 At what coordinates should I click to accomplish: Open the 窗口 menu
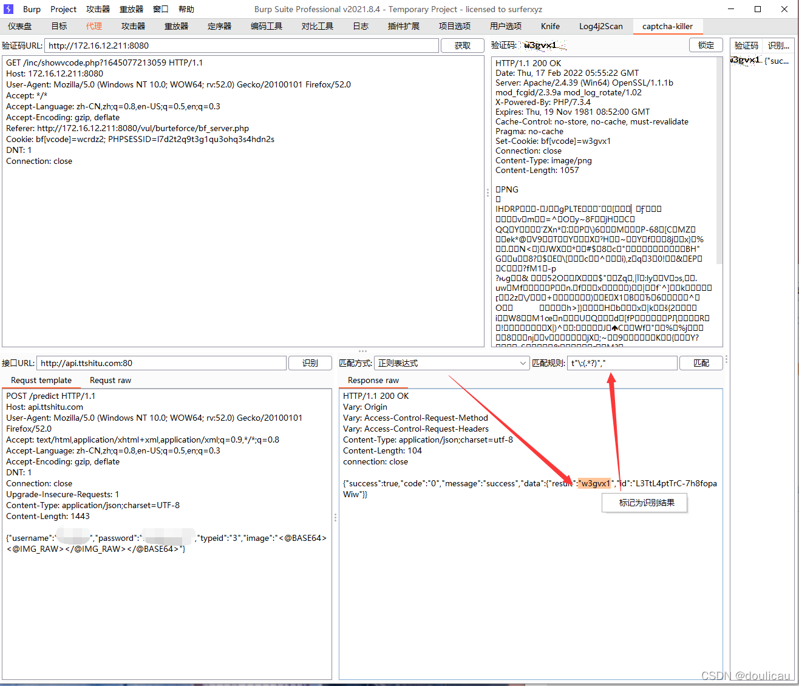161,9
